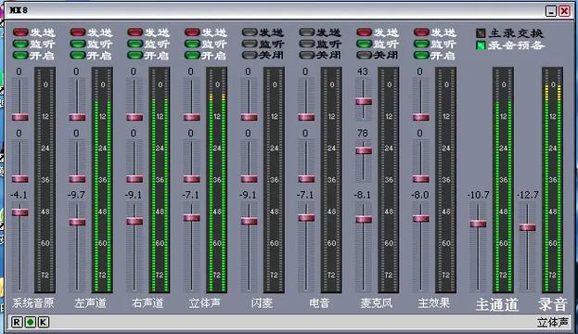Toggle 监听 on the 主效果 channel

[421, 44]
